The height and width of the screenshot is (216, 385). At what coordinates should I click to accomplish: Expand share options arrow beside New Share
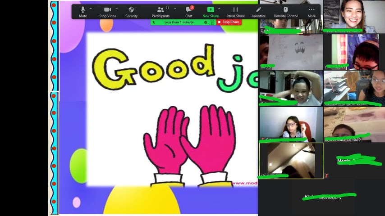[219, 9]
